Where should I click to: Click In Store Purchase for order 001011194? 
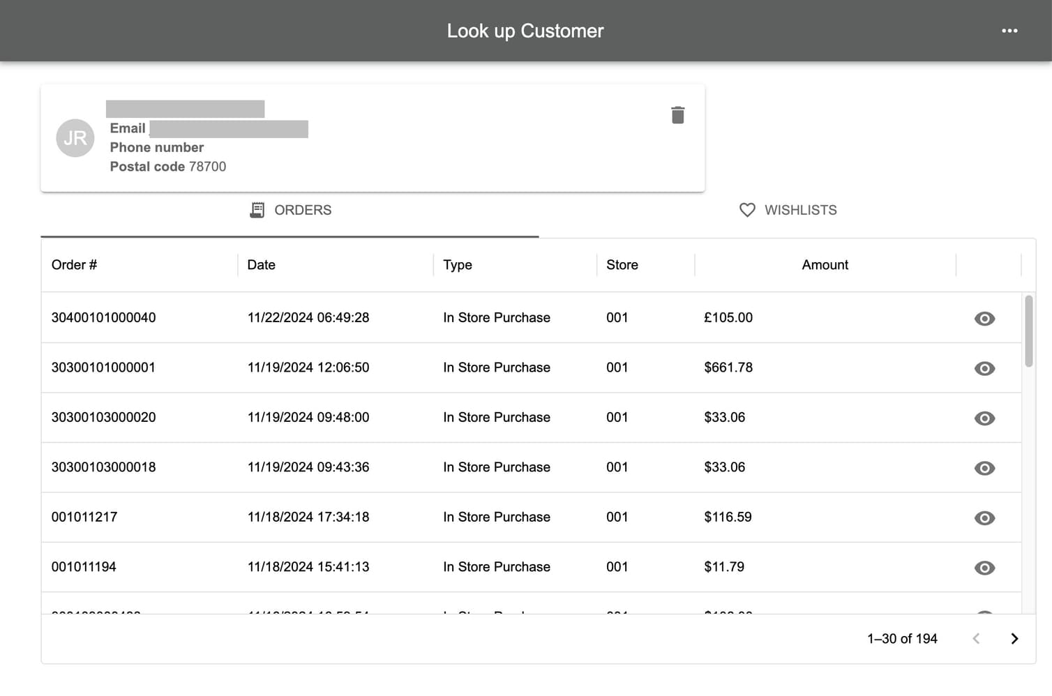point(497,567)
